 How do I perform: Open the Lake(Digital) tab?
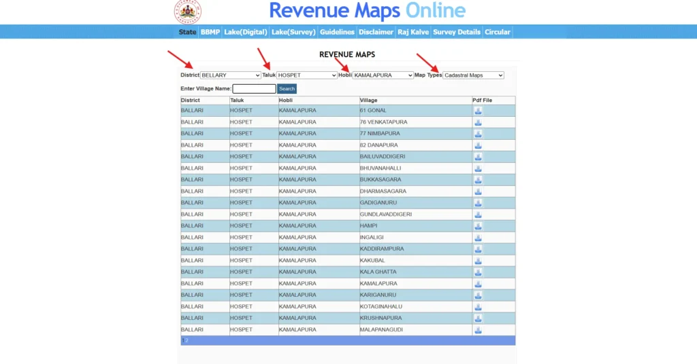pos(245,32)
